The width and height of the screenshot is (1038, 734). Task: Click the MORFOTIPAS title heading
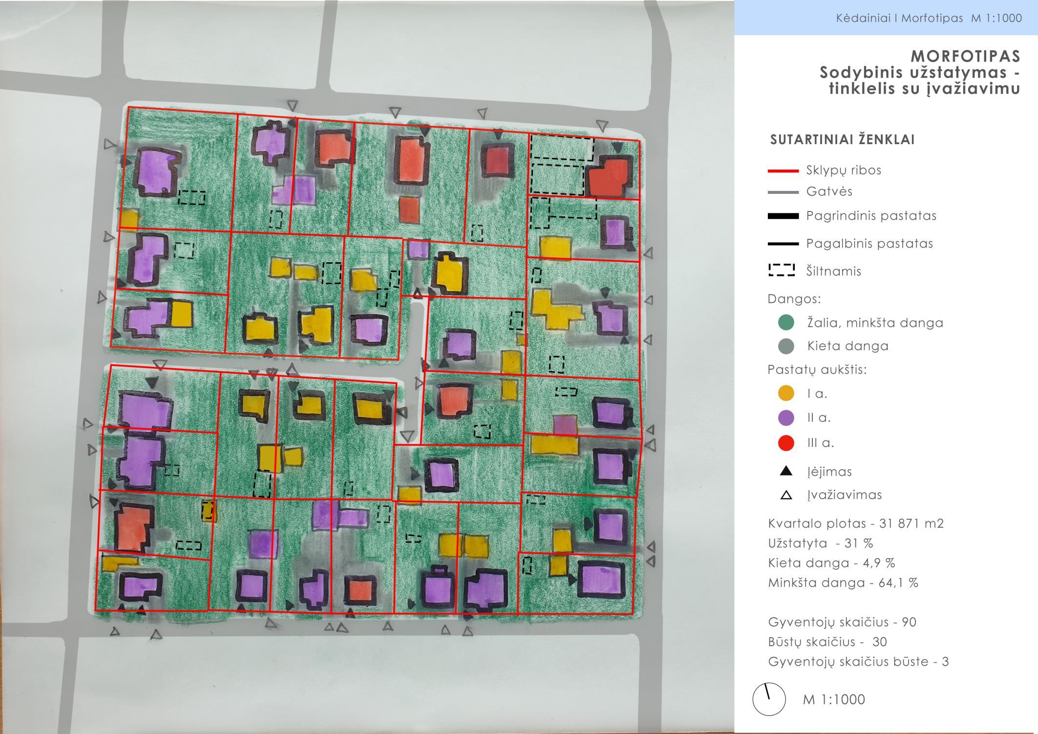965,56
